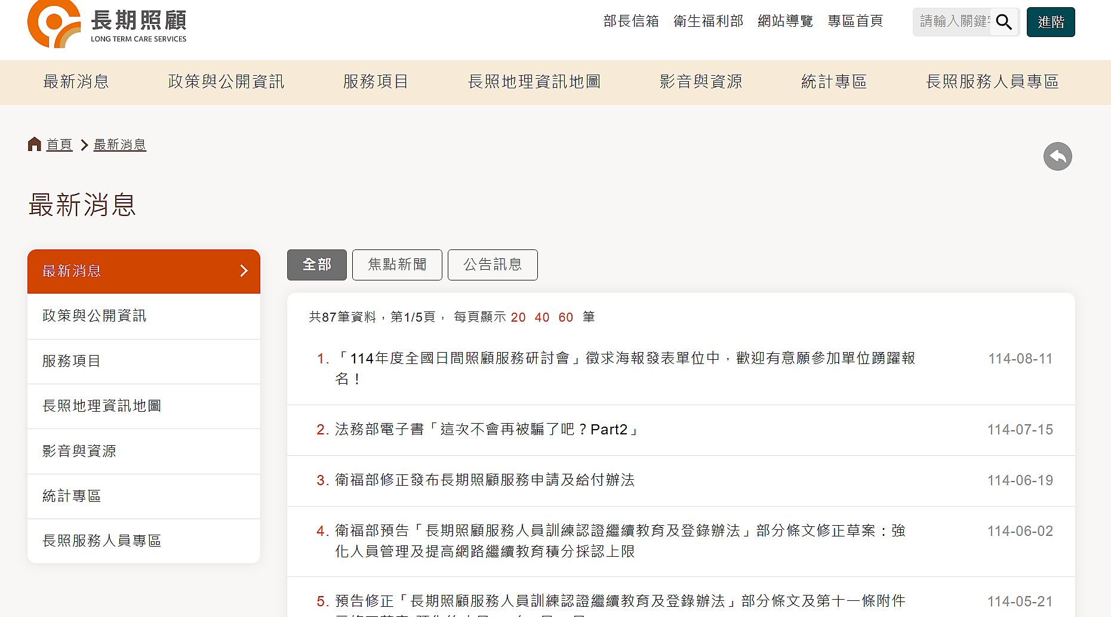Open the 法務部電子書 news item
Viewport: 1111px width, 617px height.
(487, 430)
